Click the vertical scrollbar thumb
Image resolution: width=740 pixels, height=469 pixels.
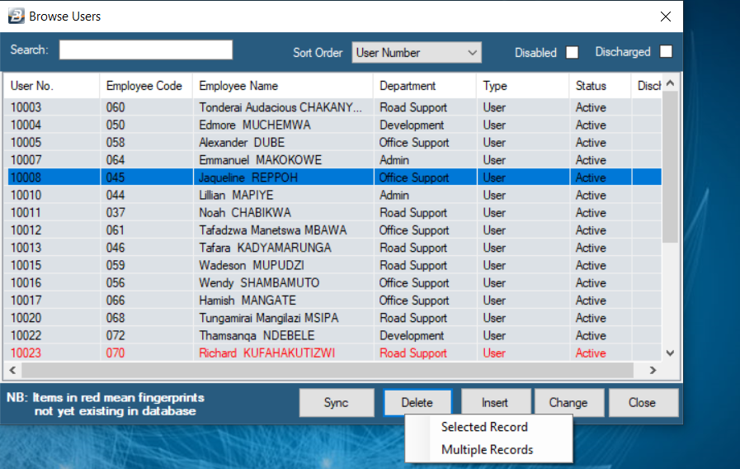[x=670, y=167]
